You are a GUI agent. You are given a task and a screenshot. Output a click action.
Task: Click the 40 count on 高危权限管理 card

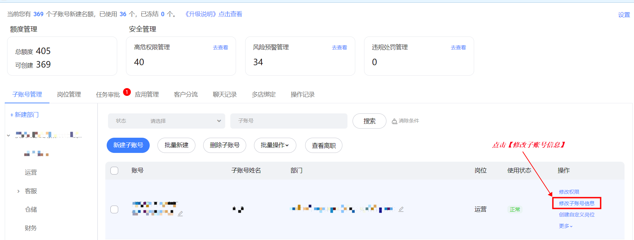[x=139, y=62]
